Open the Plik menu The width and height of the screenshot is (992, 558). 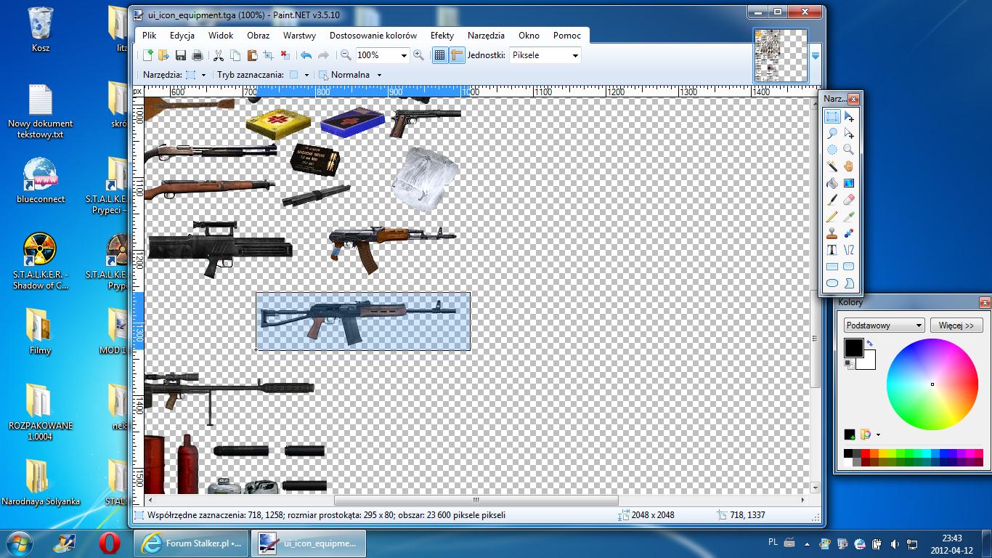pos(150,35)
